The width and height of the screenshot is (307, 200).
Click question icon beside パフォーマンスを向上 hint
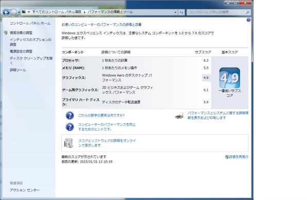pyautogui.click(x=70, y=127)
